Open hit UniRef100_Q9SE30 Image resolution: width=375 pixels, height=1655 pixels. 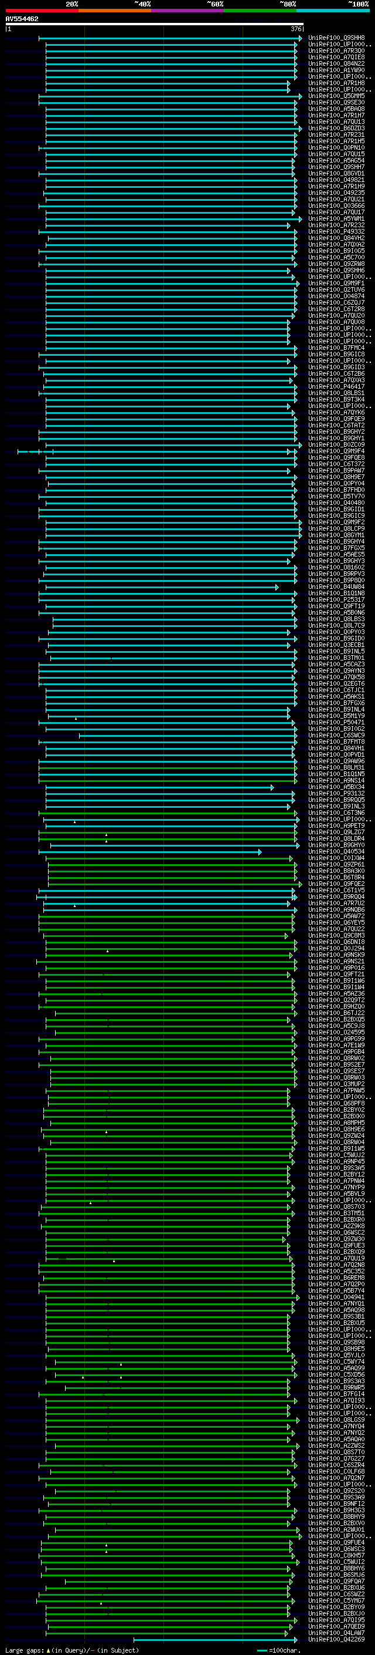[336, 103]
